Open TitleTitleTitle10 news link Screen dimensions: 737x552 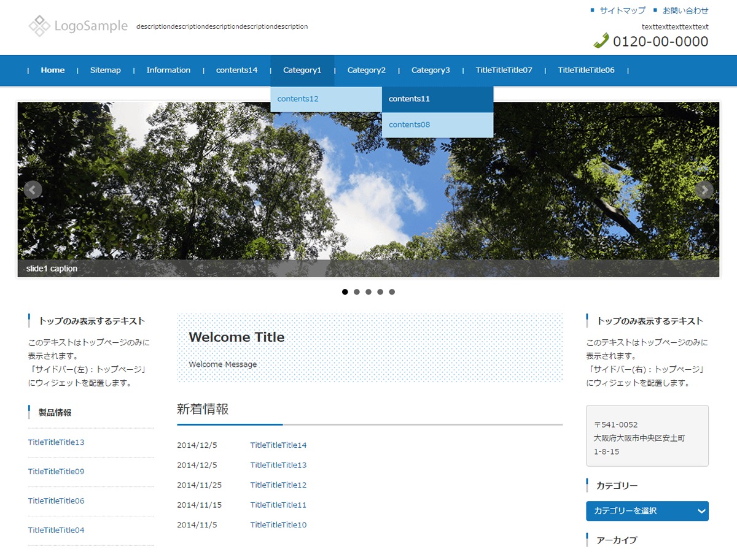click(x=278, y=525)
